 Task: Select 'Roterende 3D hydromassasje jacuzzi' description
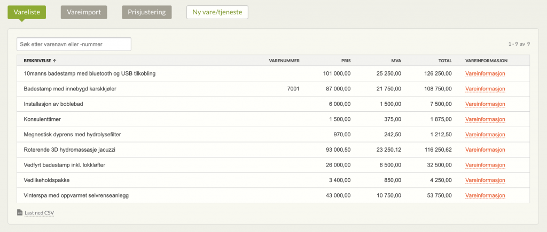pos(69,150)
